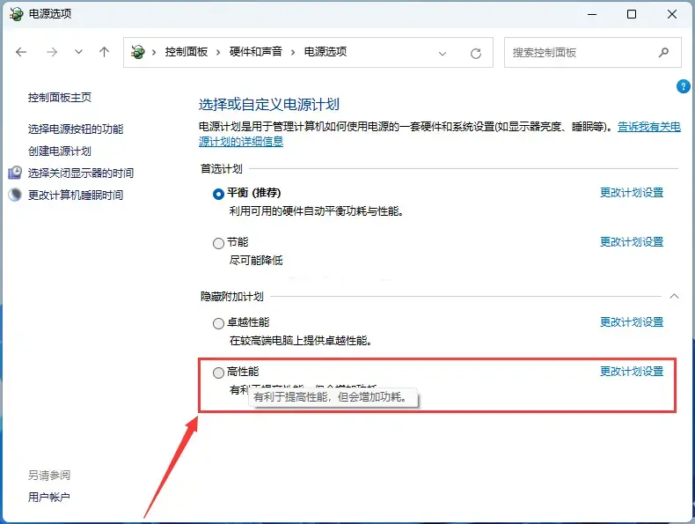Refresh the Power Options page
This screenshot has width=695, height=524.
coord(476,54)
